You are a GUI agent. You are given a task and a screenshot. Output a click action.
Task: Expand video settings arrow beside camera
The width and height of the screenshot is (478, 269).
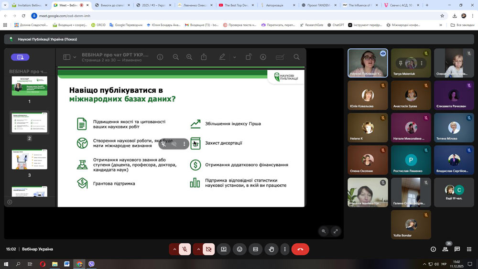tap(197, 249)
